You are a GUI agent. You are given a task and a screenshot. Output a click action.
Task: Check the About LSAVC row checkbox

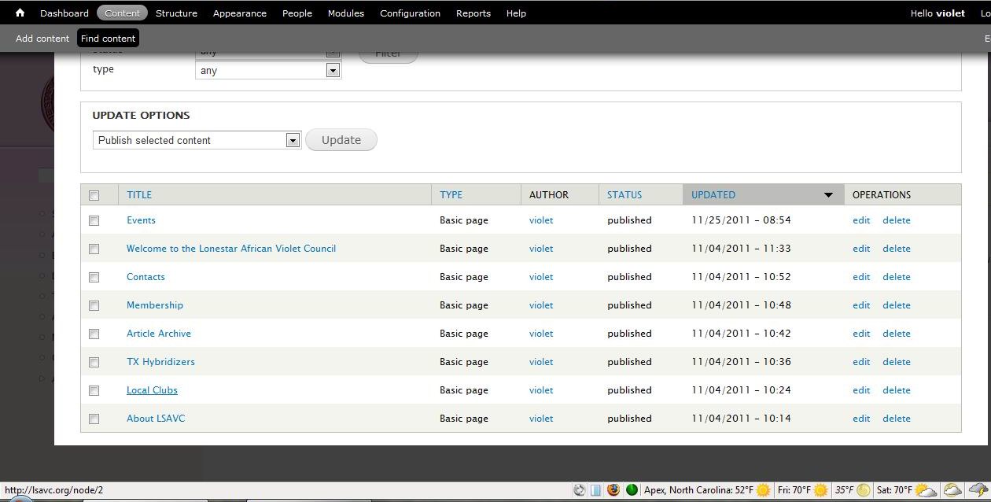[x=94, y=419]
